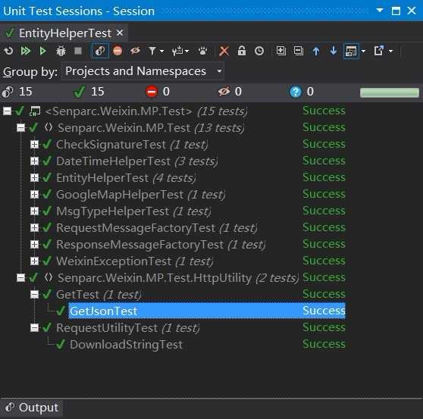Click Success status of the DownloadStringTest row

coord(324,344)
